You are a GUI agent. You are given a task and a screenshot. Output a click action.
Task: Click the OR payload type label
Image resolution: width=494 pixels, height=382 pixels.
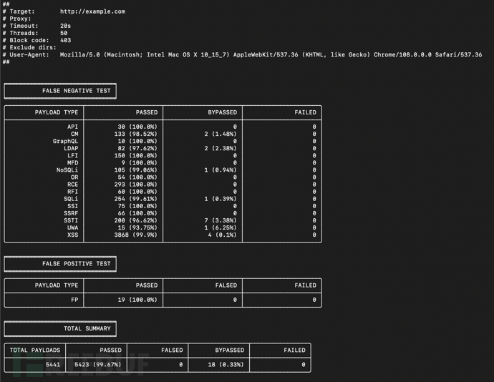click(74, 177)
